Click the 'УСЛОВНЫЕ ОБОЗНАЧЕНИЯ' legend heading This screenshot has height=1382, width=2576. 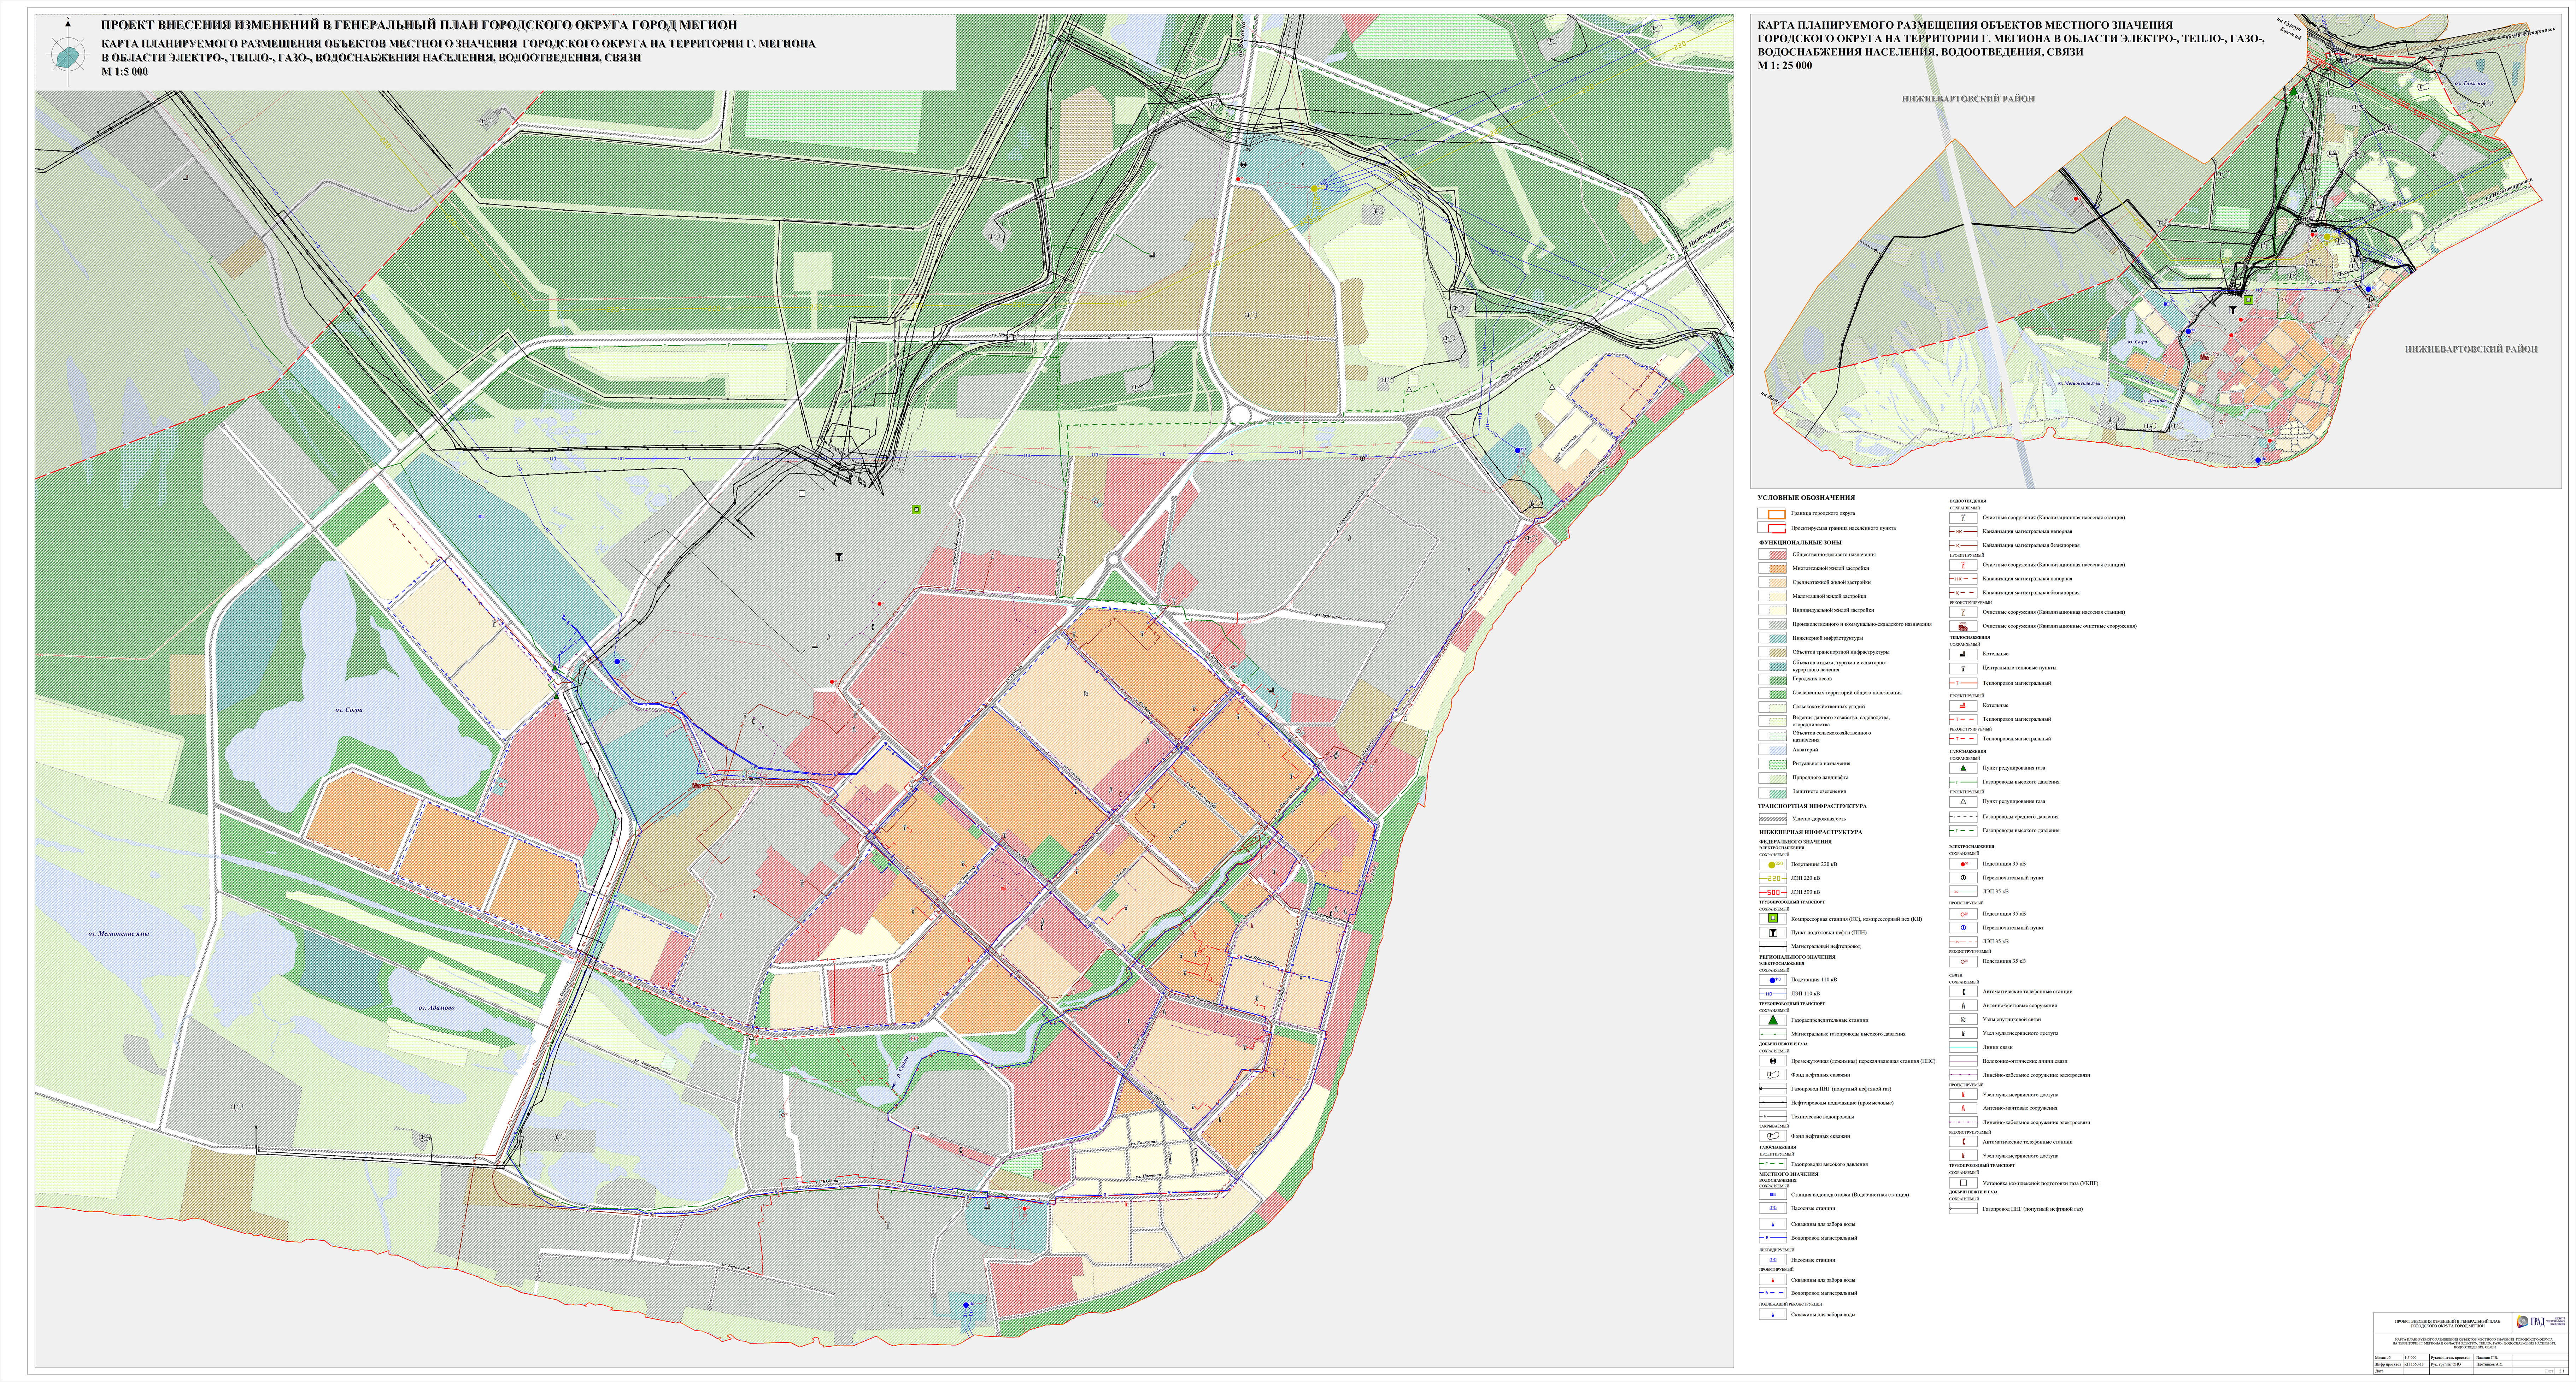(x=1806, y=498)
